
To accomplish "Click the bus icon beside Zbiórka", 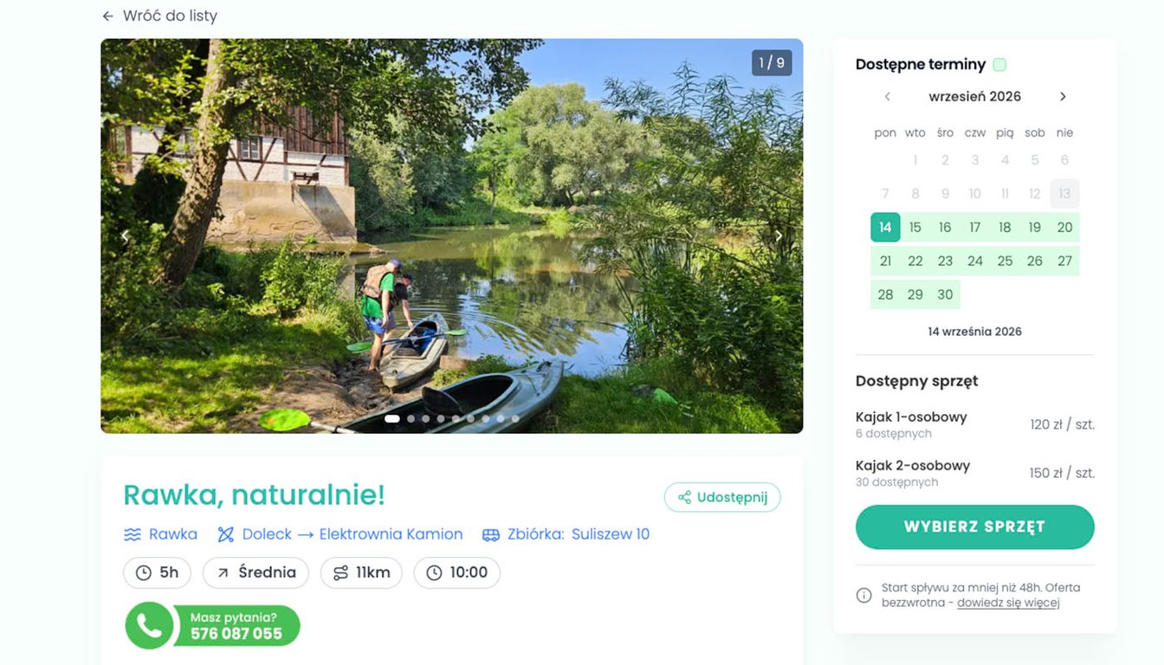I will tap(491, 535).
